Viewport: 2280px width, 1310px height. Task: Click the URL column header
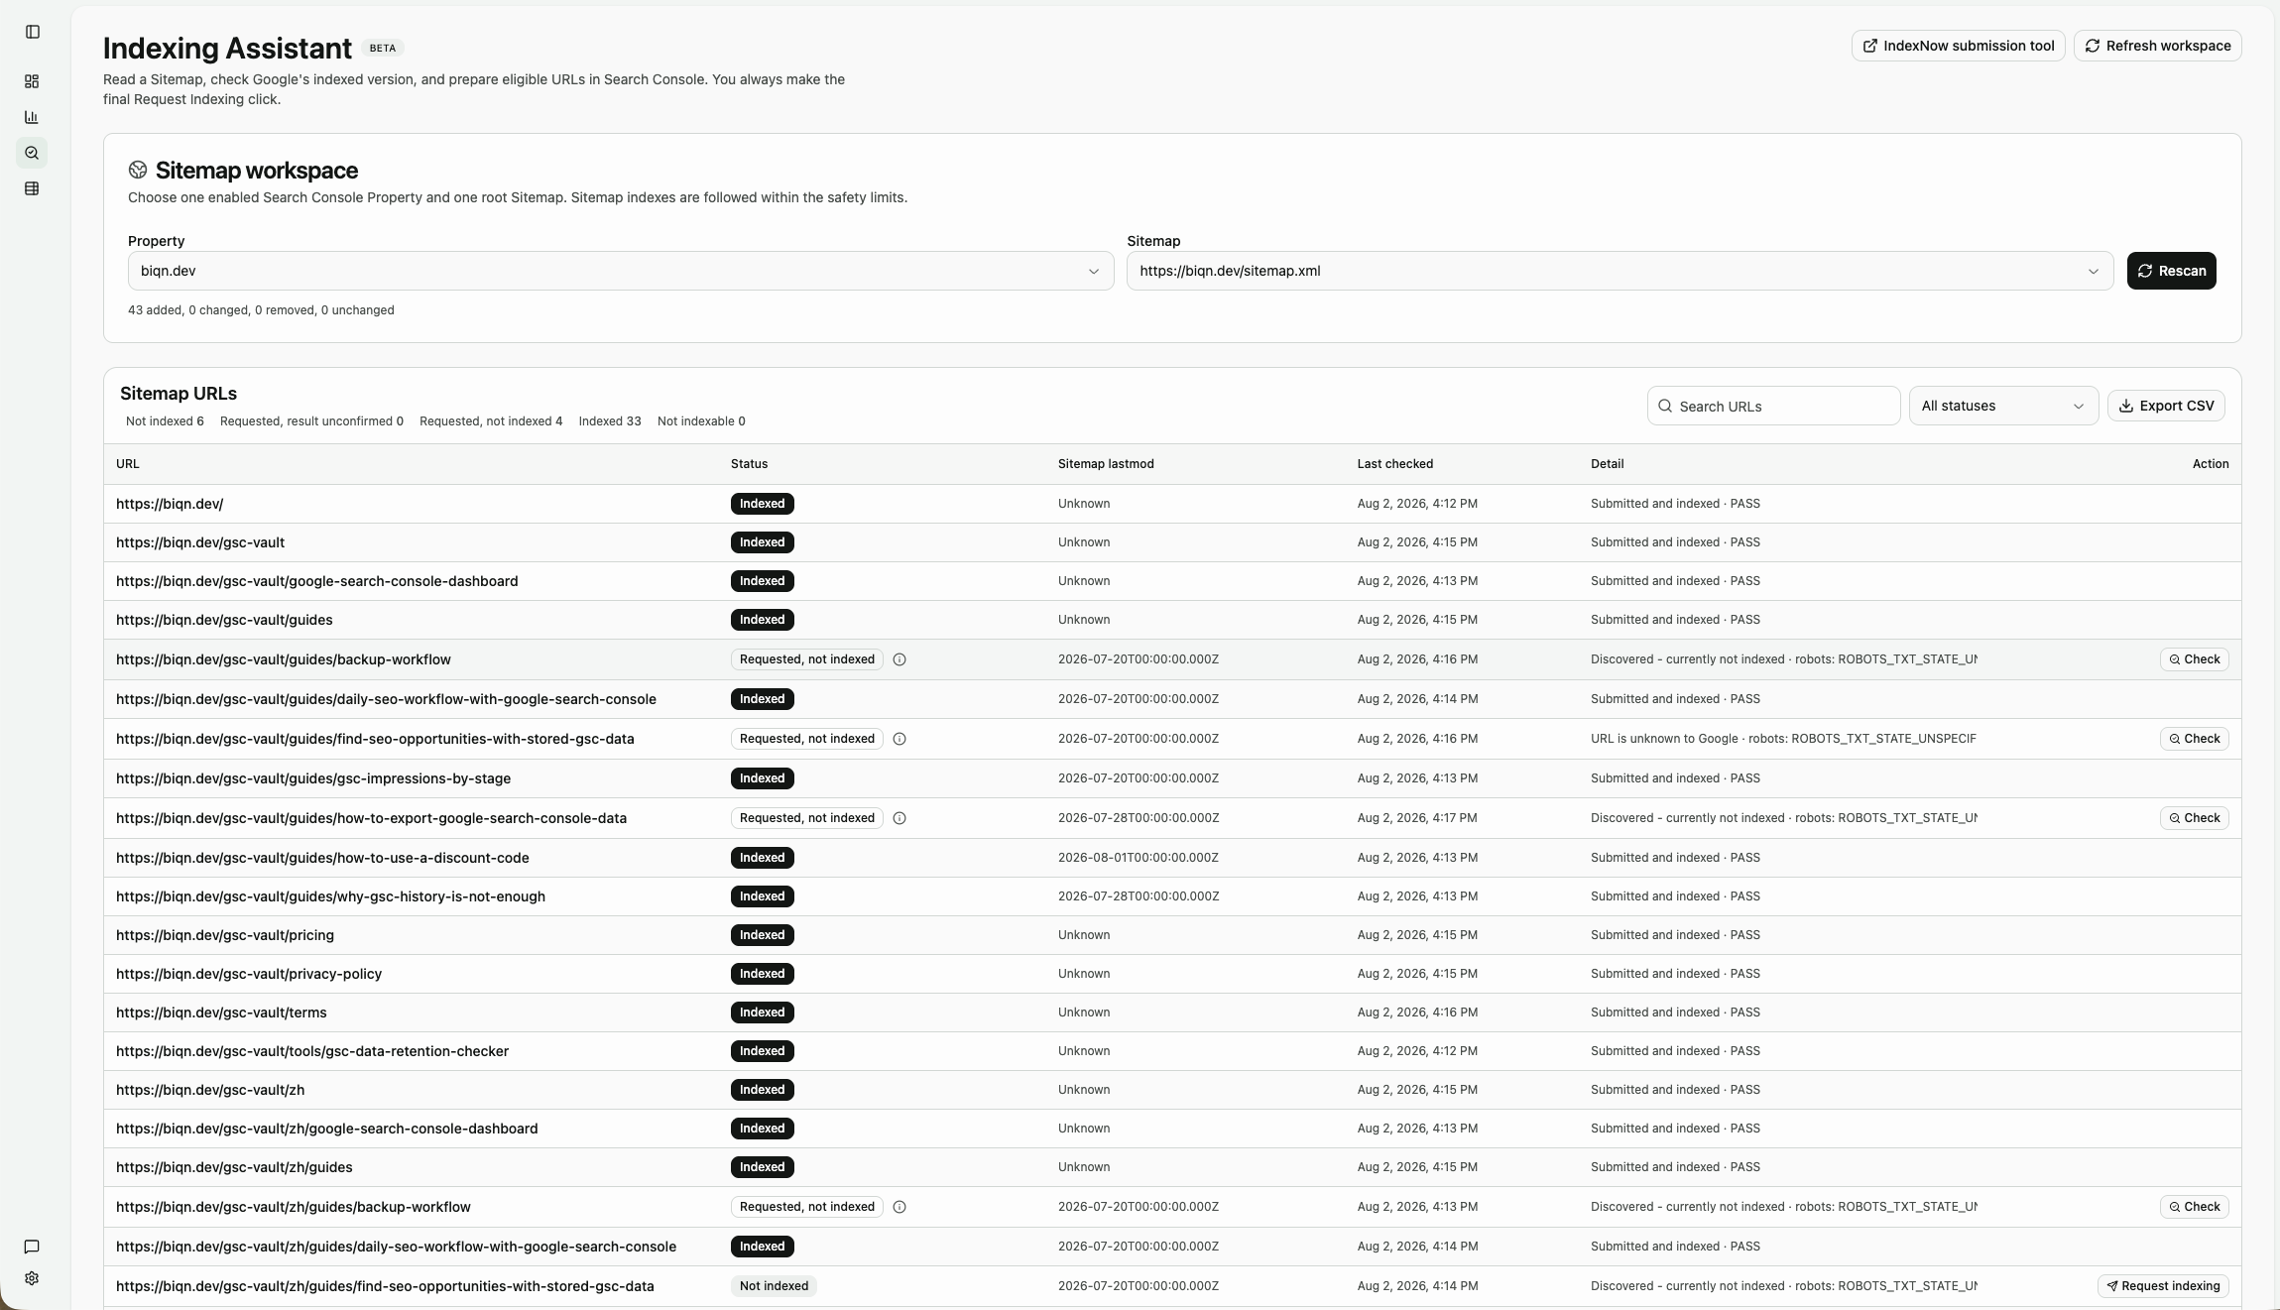click(128, 464)
